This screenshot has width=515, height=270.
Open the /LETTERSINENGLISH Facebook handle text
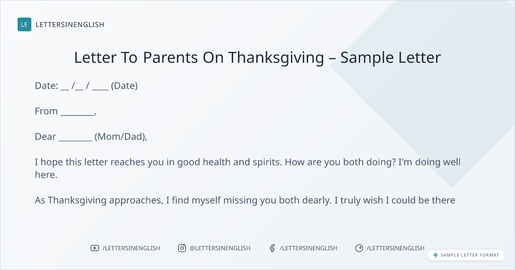308,248
